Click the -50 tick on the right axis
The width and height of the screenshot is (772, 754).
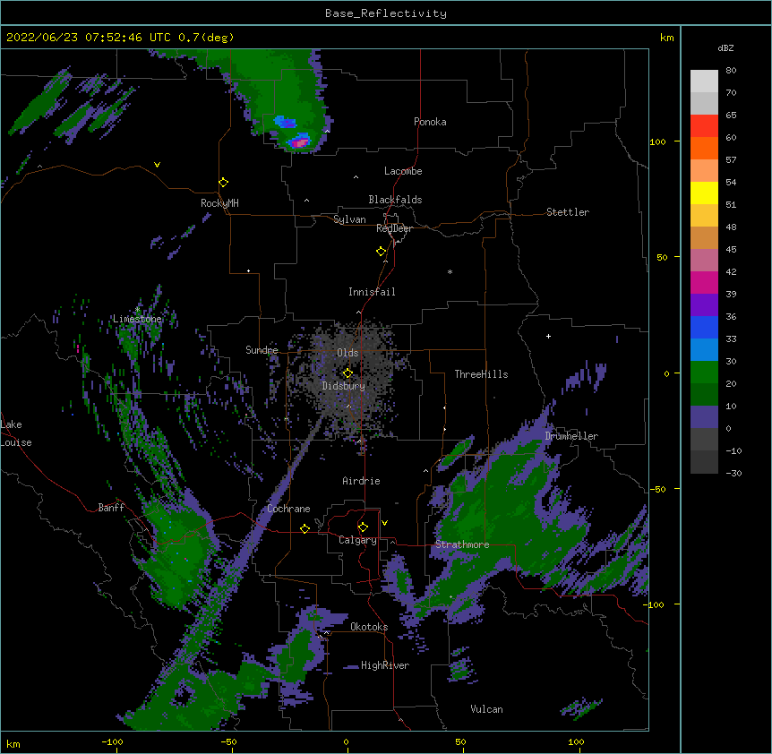(x=657, y=489)
